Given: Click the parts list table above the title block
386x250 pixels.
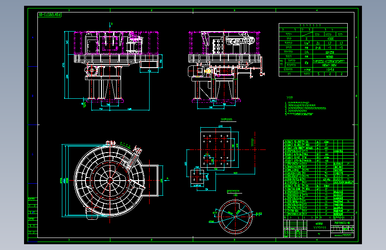Looking at the screenshot, I should tap(318, 180).
